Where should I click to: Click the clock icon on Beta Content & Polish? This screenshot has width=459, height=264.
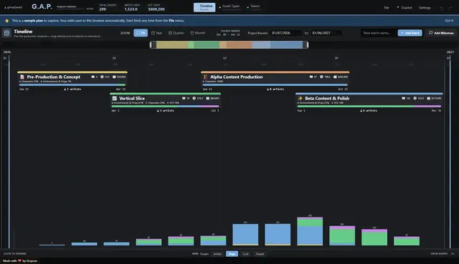(x=415, y=99)
